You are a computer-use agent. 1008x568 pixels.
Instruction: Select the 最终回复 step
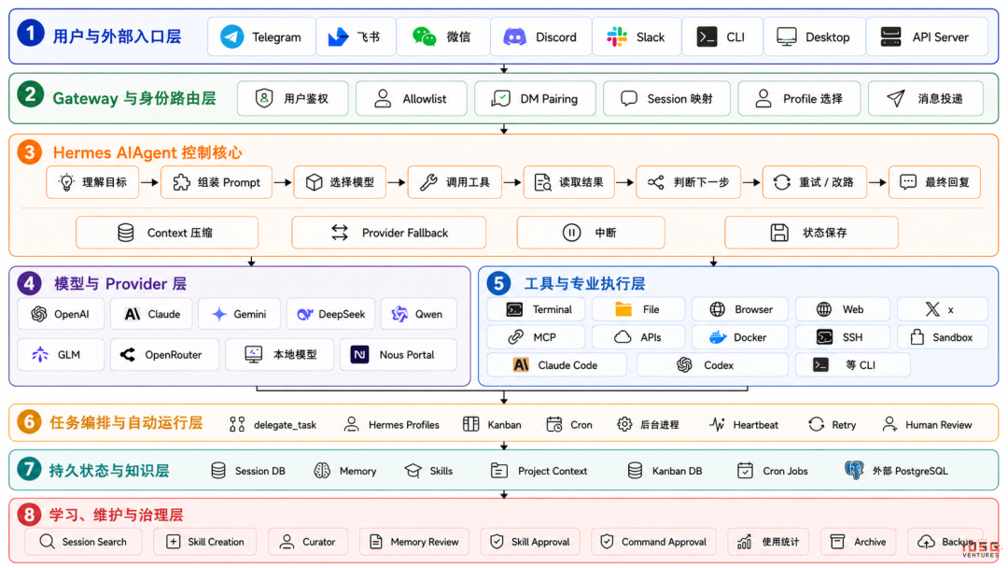pos(935,182)
